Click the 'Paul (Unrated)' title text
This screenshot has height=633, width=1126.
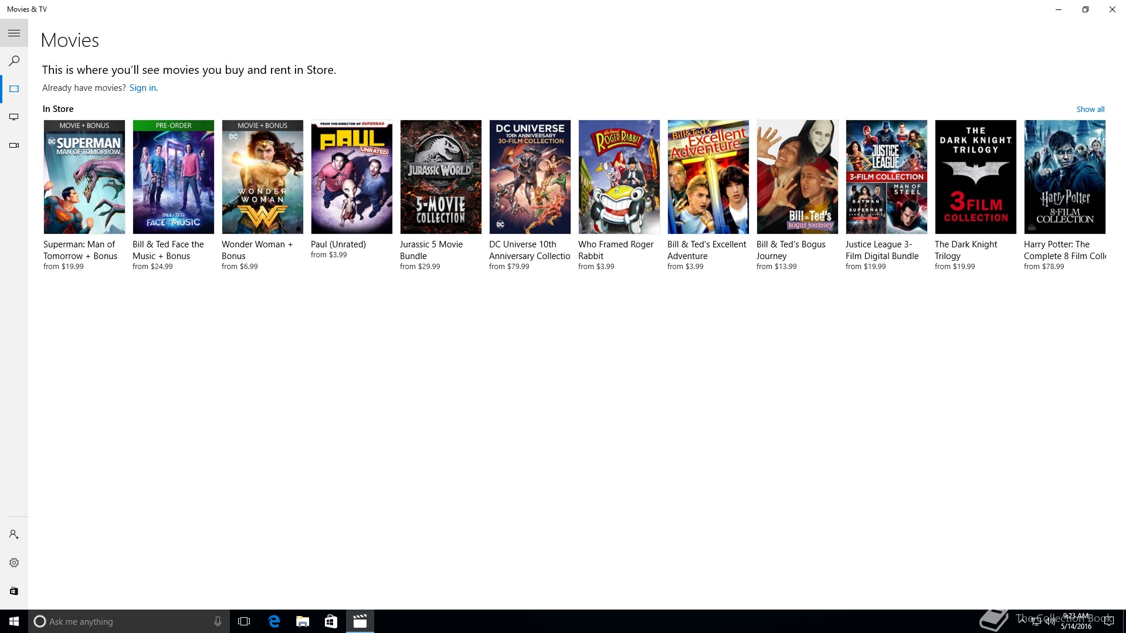338,244
